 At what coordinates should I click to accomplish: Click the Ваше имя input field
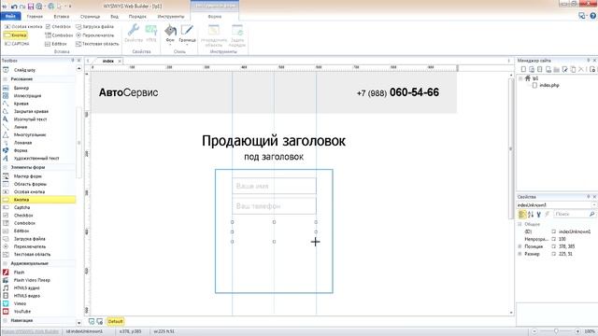point(274,186)
